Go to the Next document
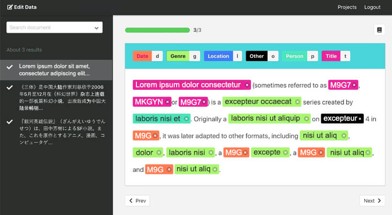392x215 pixels. coord(372,201)
